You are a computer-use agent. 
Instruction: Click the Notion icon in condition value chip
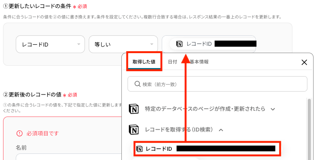pos(179,44)
